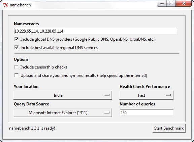Open the Health Check Performance dropdown
Viewport: 194px width, 142px height.
(146, 95)
